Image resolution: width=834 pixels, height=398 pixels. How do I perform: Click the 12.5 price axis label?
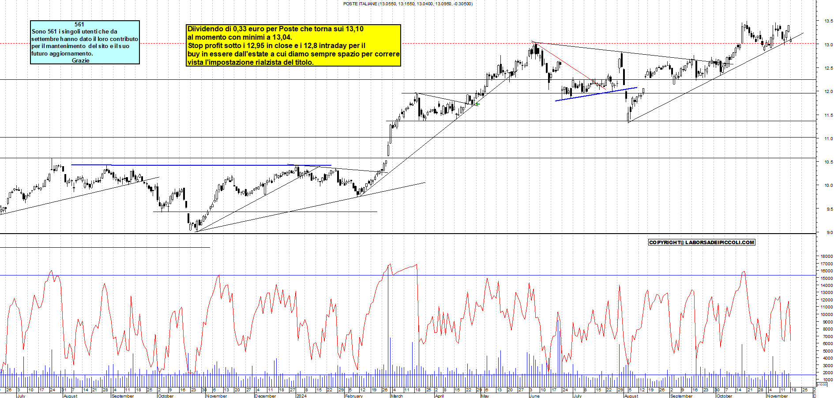(x=828, y=68)
